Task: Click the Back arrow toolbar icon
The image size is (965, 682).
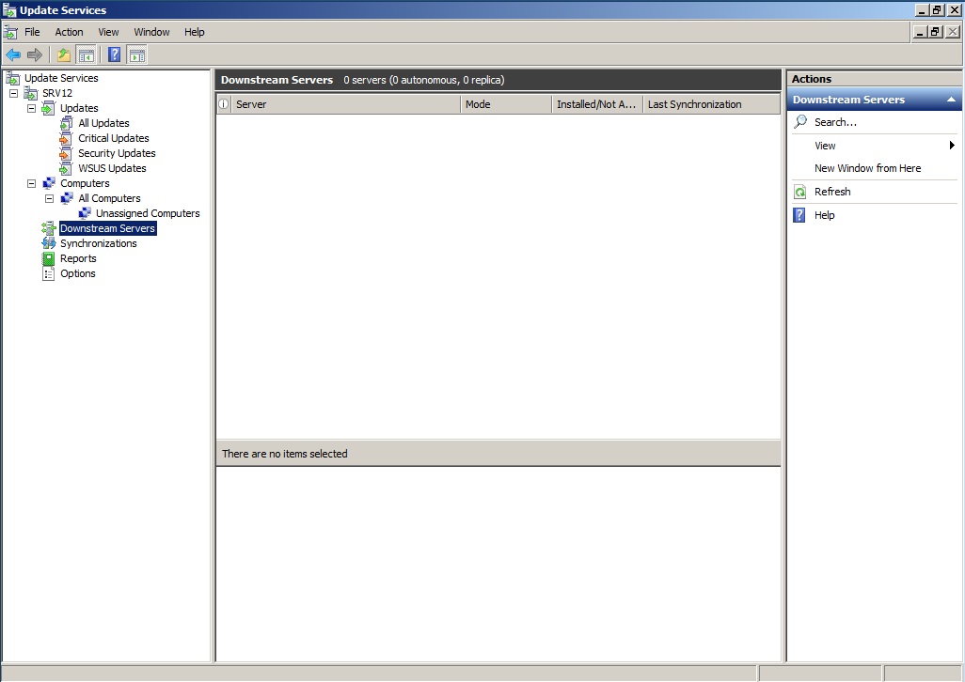Action: (x=13, y=55)
